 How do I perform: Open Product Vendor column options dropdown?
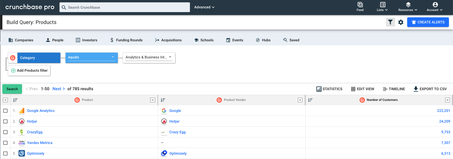click(x=300, y=100)
